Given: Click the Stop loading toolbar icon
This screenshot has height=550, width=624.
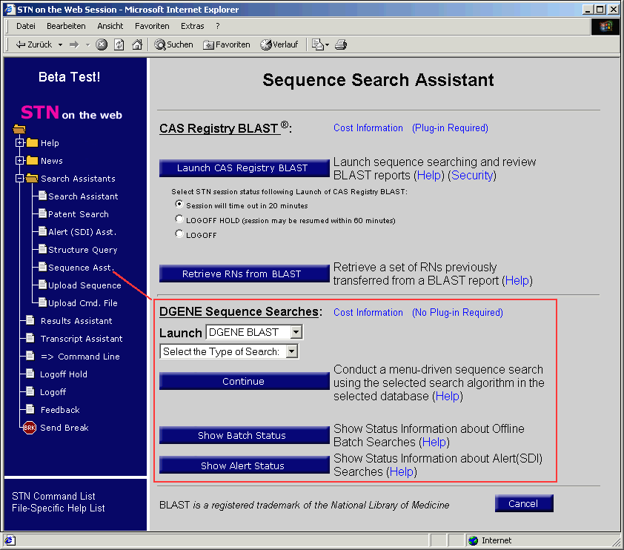Looking at the screenshot, I should tap(102, 44).
